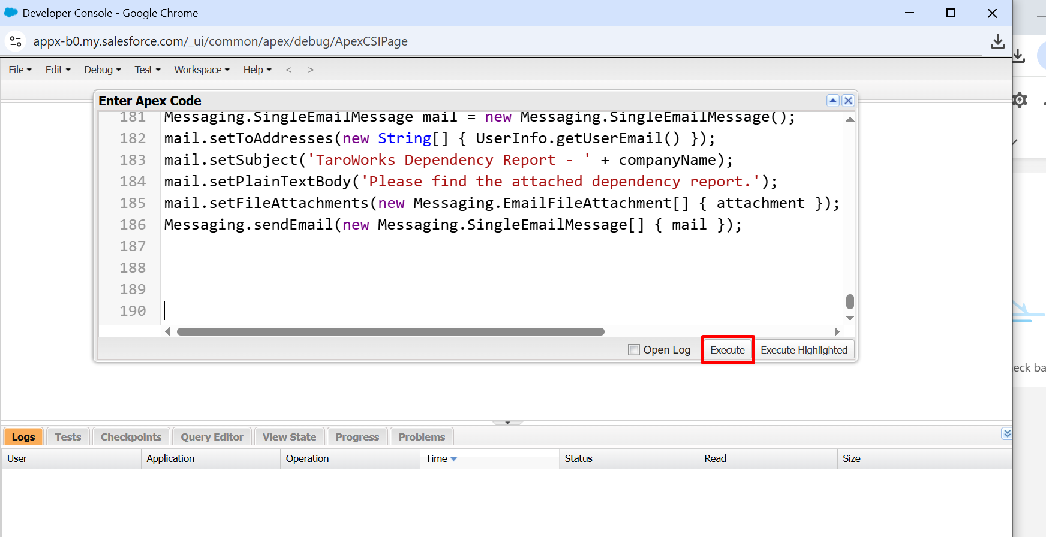This screenshot has height=537, width=1046.
Task: Open the Workspace menu dropdown
Action: tap(202, 70)
